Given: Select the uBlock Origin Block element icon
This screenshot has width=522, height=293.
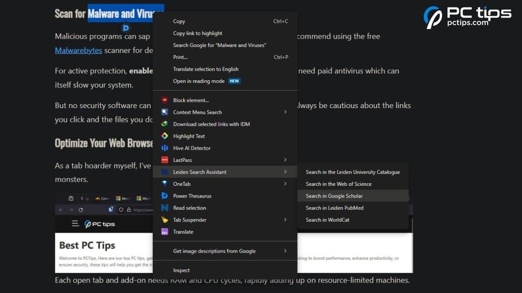Looking at the screenshot, I should coord(165,100).
